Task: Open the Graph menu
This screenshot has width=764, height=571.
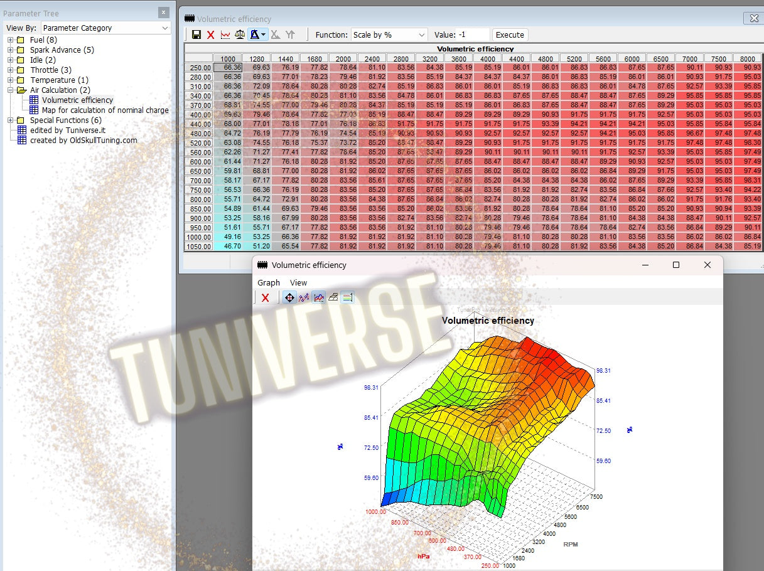Action: (x=268, y=282)
